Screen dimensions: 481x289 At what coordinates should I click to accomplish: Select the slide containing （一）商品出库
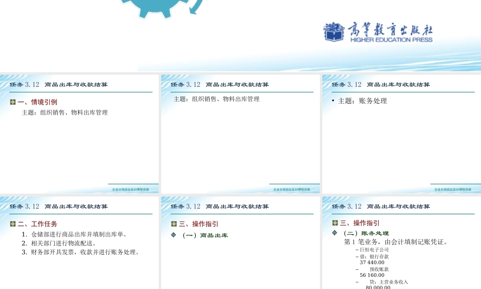coord(240,241)
